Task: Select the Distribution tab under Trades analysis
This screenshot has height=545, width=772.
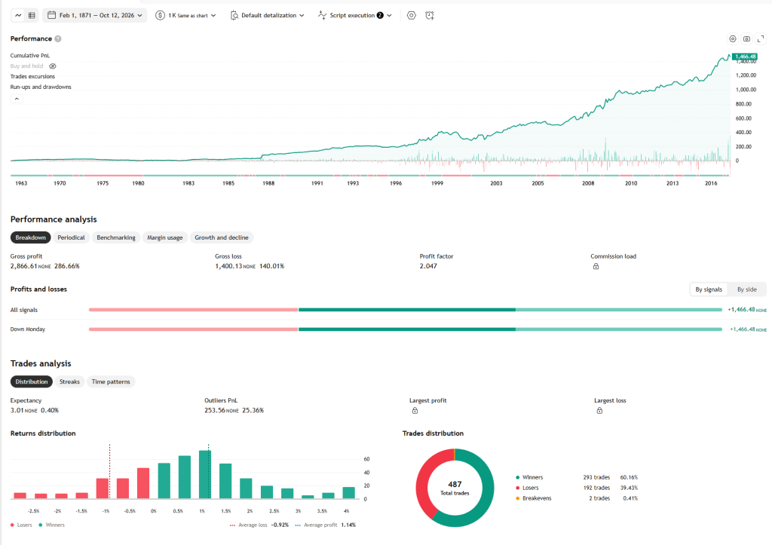Action: click(32, 381)
